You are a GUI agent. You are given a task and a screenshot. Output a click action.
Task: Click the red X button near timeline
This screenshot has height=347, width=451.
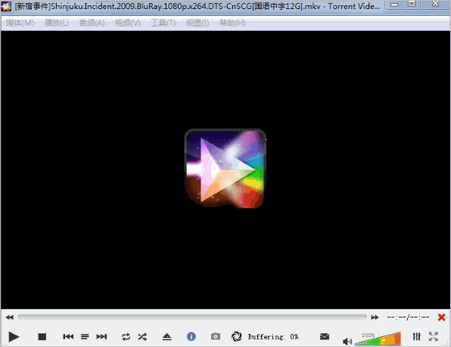pyautogui.click(x=441, y=317)
